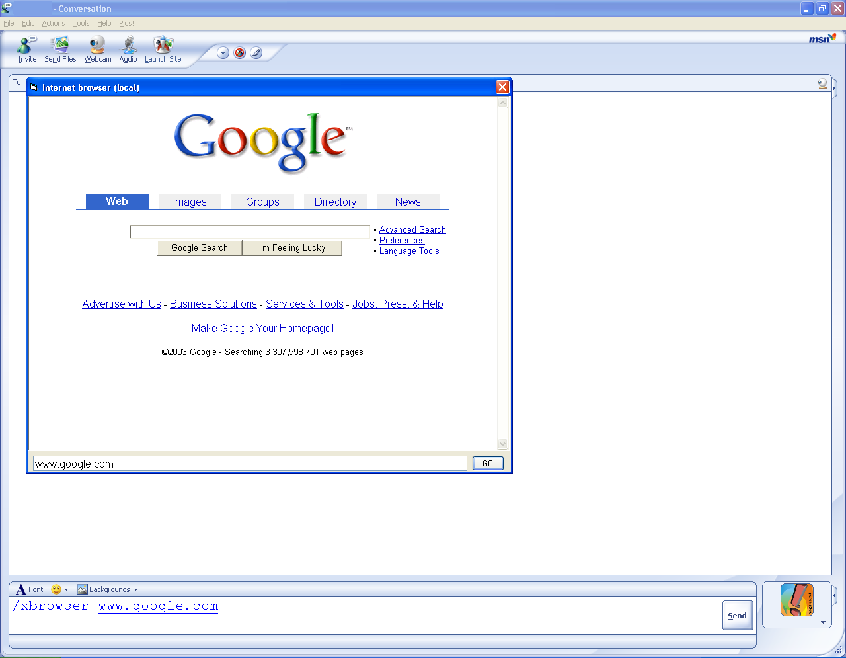846x658 pixels.
Task: Click the block contact icon
Action: coord(240,53)
